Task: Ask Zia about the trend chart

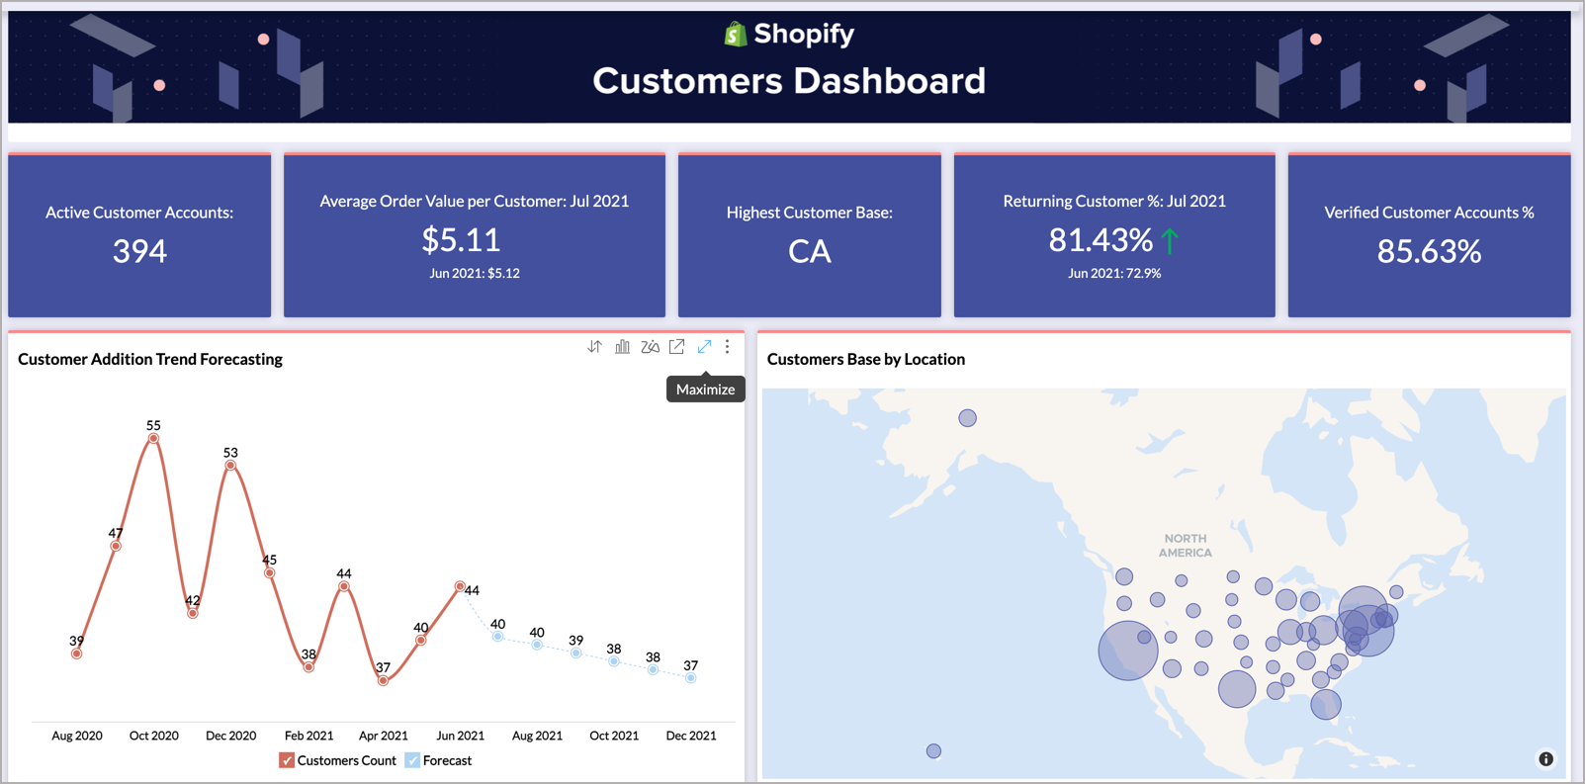Action: click(x=650, y=347)
